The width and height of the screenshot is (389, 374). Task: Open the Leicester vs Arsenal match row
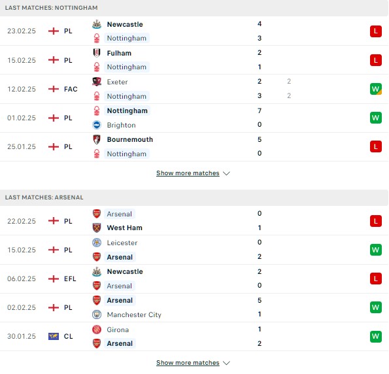[194, 250]
